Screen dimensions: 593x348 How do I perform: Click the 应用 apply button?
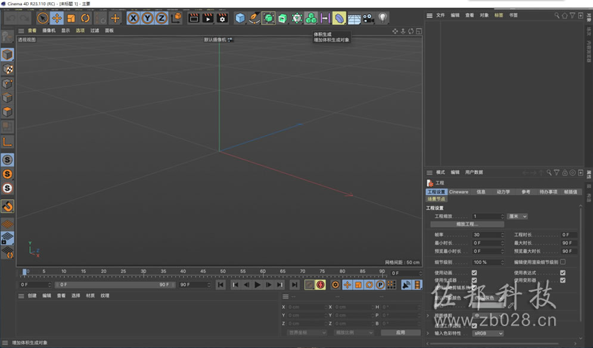pos(400,333)
